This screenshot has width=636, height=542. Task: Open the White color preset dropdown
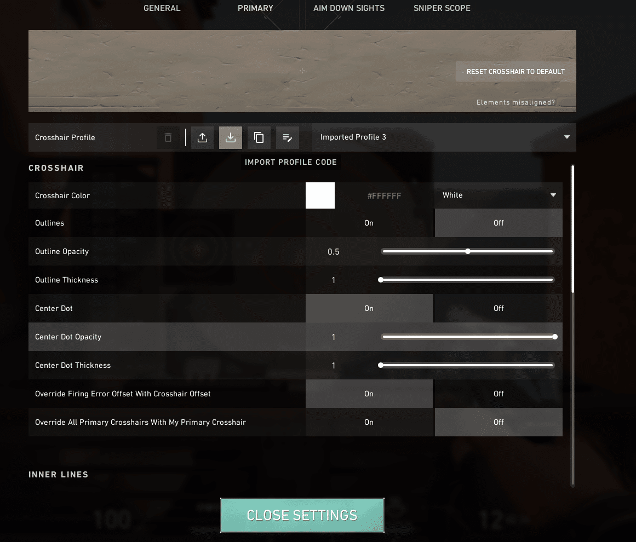click(x=498, y=195)
